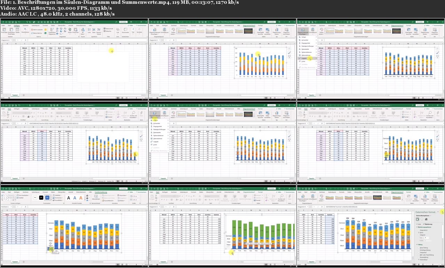Select Automatisch radio under Markierungsoptionen
The image size is (445, 268).
click(x=419, y=230)
